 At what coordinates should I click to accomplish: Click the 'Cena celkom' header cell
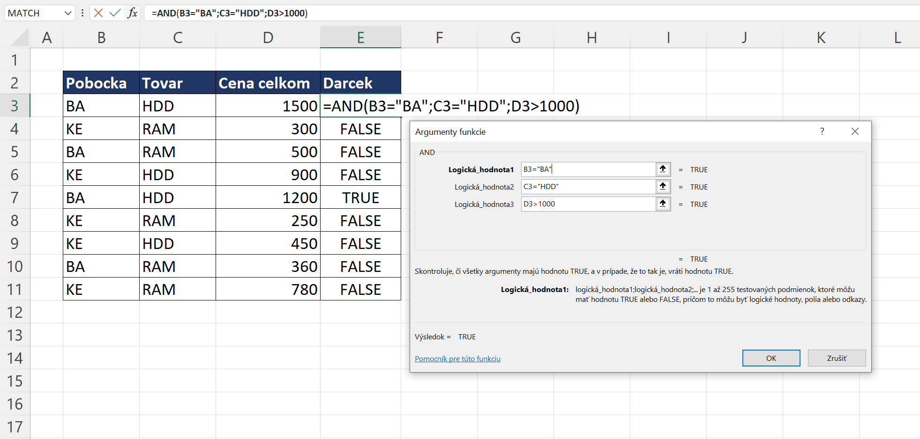[x=268, y=83]
